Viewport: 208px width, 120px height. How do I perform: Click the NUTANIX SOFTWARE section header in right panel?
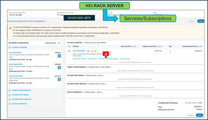(x=75, y=76)
